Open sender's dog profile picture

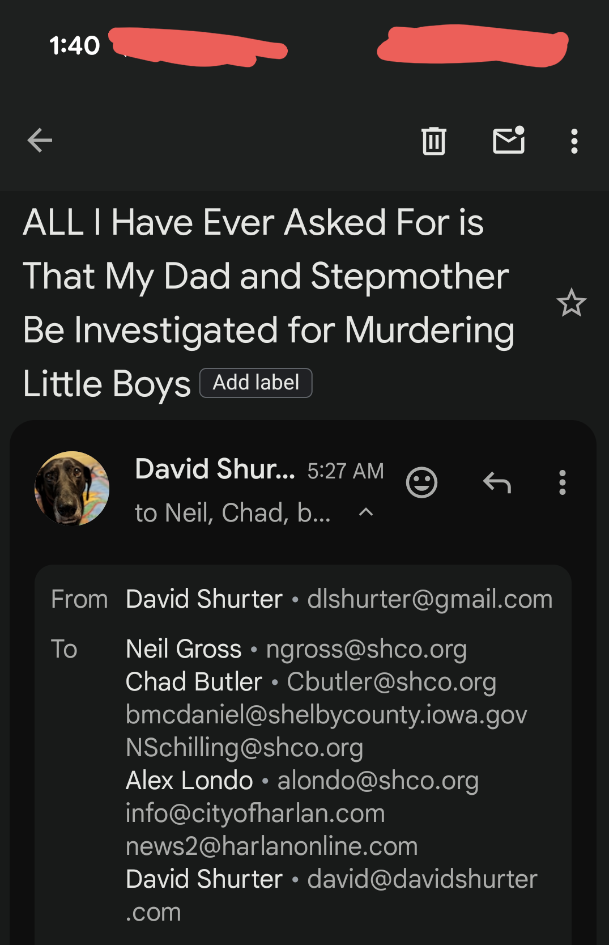click(x=72, y=488)
